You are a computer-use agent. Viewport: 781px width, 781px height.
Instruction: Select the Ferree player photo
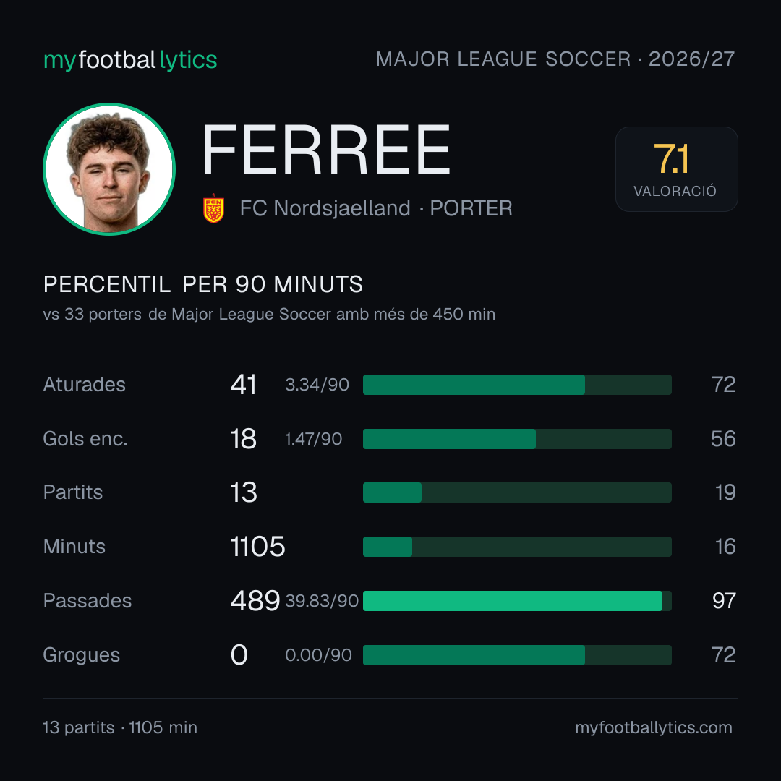[109, 168]
